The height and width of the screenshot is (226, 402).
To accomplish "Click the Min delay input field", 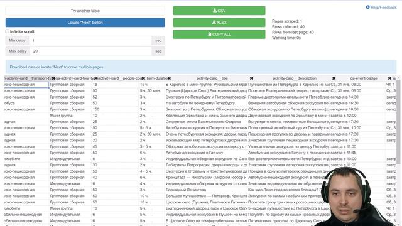I will tap(90, 40).
